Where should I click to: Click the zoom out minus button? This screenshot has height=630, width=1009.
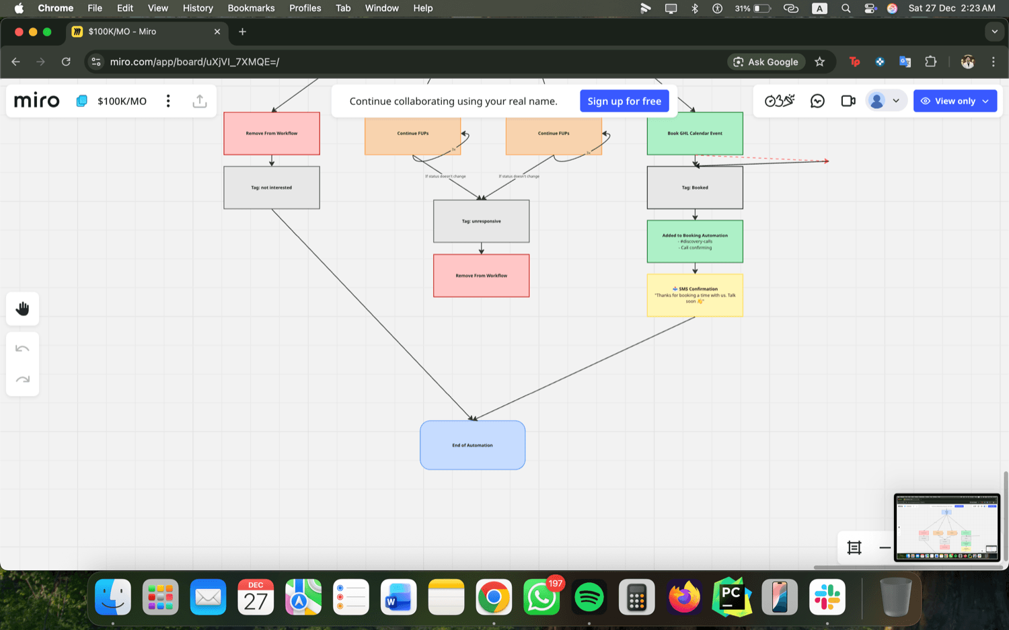click(x=885, y=548)
